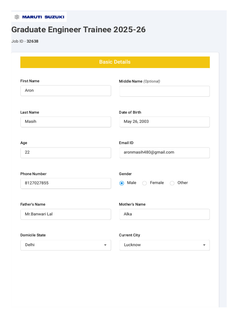
Task: Select the Male radio button
Action: pos(121,183)
